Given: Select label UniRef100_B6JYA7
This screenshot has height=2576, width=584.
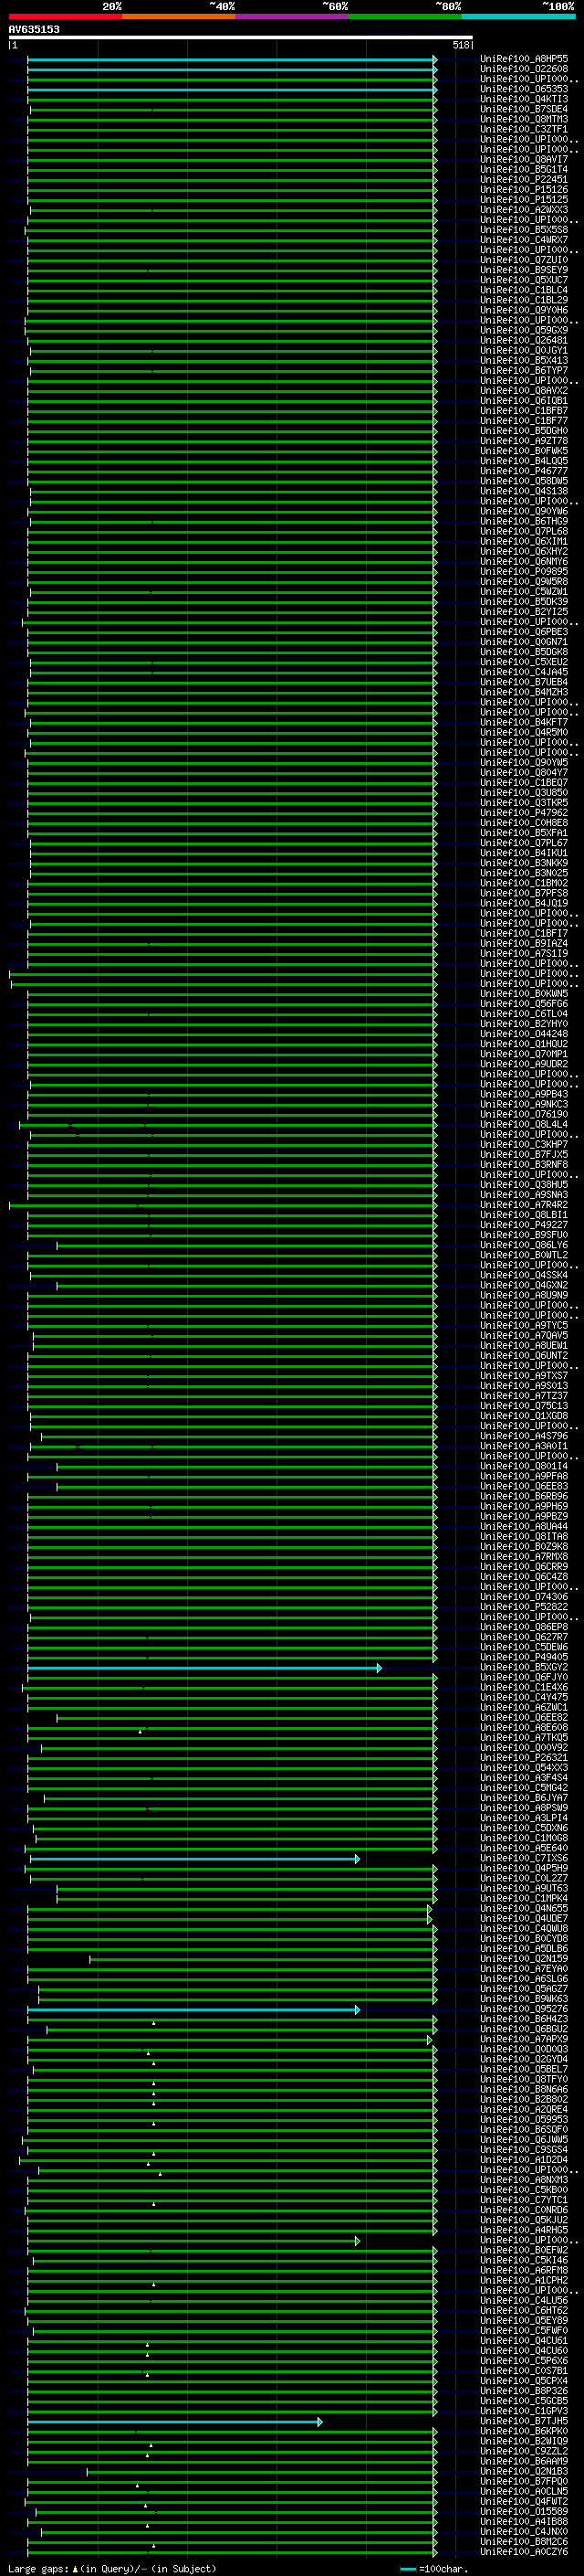Looking at the screenshot, I should coord(524,1797).
